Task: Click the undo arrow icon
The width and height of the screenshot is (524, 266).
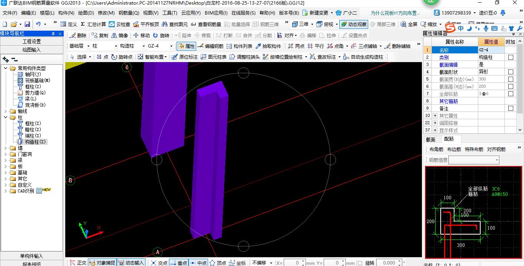Action: click(38, 24)
